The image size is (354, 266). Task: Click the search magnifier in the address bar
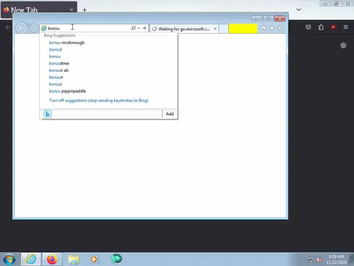[133, 28]
